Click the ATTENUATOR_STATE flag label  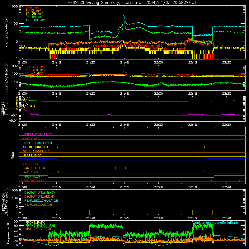tap(38, 134)
